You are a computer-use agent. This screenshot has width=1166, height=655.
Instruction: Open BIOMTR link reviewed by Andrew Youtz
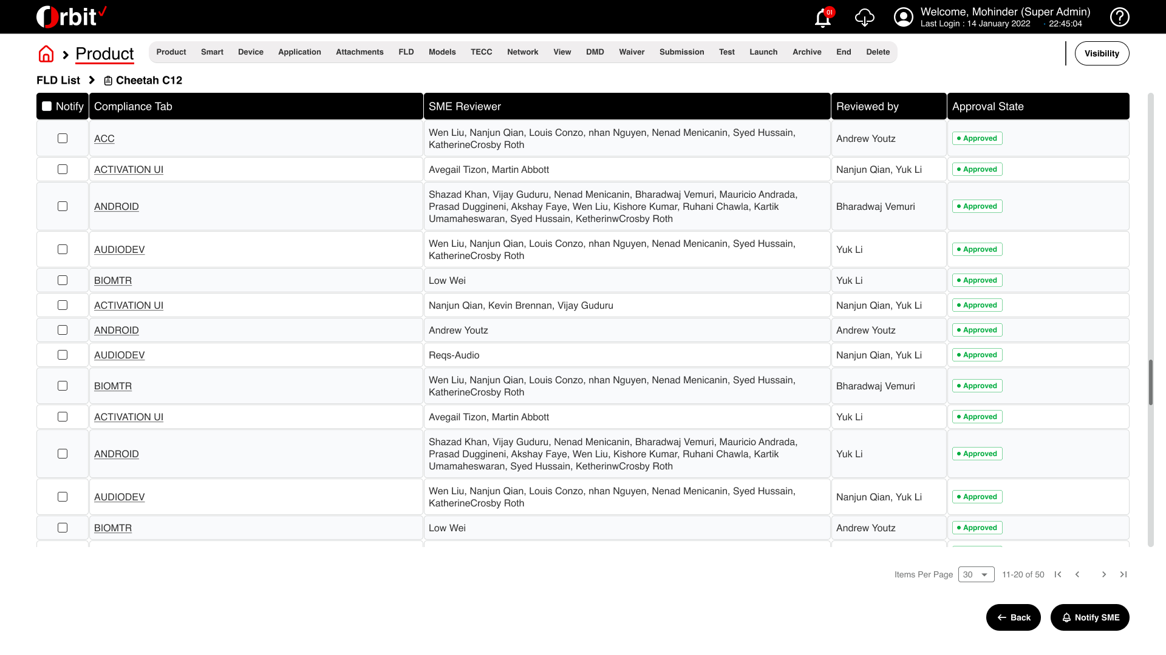point(113,528)
